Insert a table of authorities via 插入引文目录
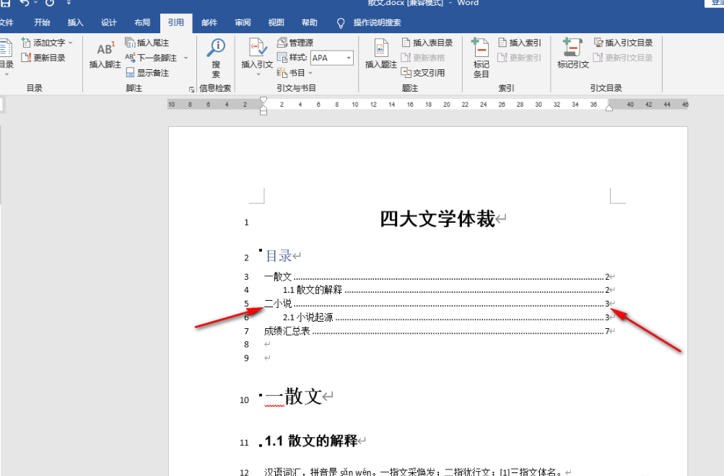 624,43
